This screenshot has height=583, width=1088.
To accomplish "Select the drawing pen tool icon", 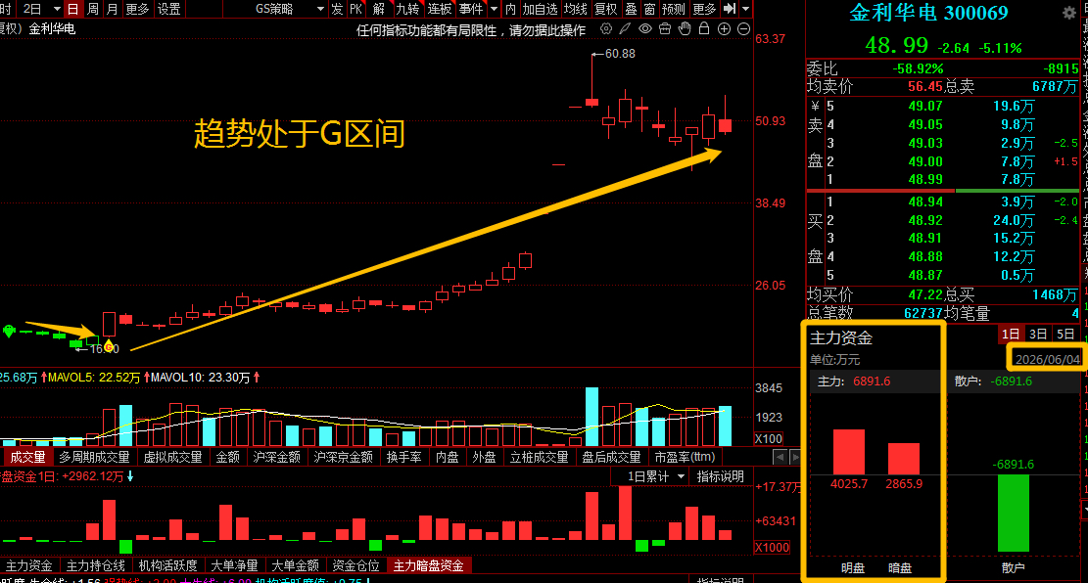I will pos(625,29).
